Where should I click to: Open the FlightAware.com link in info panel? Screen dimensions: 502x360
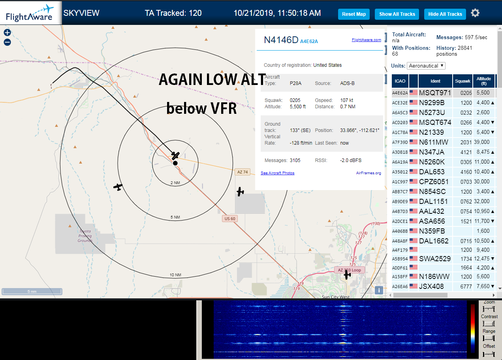(x=367, y=40)
